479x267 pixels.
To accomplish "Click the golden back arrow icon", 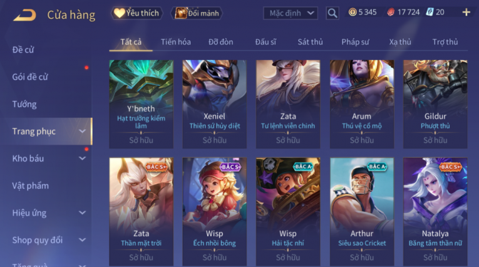I will (x=25, y=14).
